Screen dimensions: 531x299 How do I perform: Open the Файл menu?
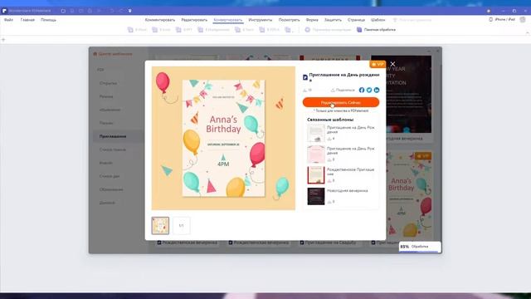point(8,20)
